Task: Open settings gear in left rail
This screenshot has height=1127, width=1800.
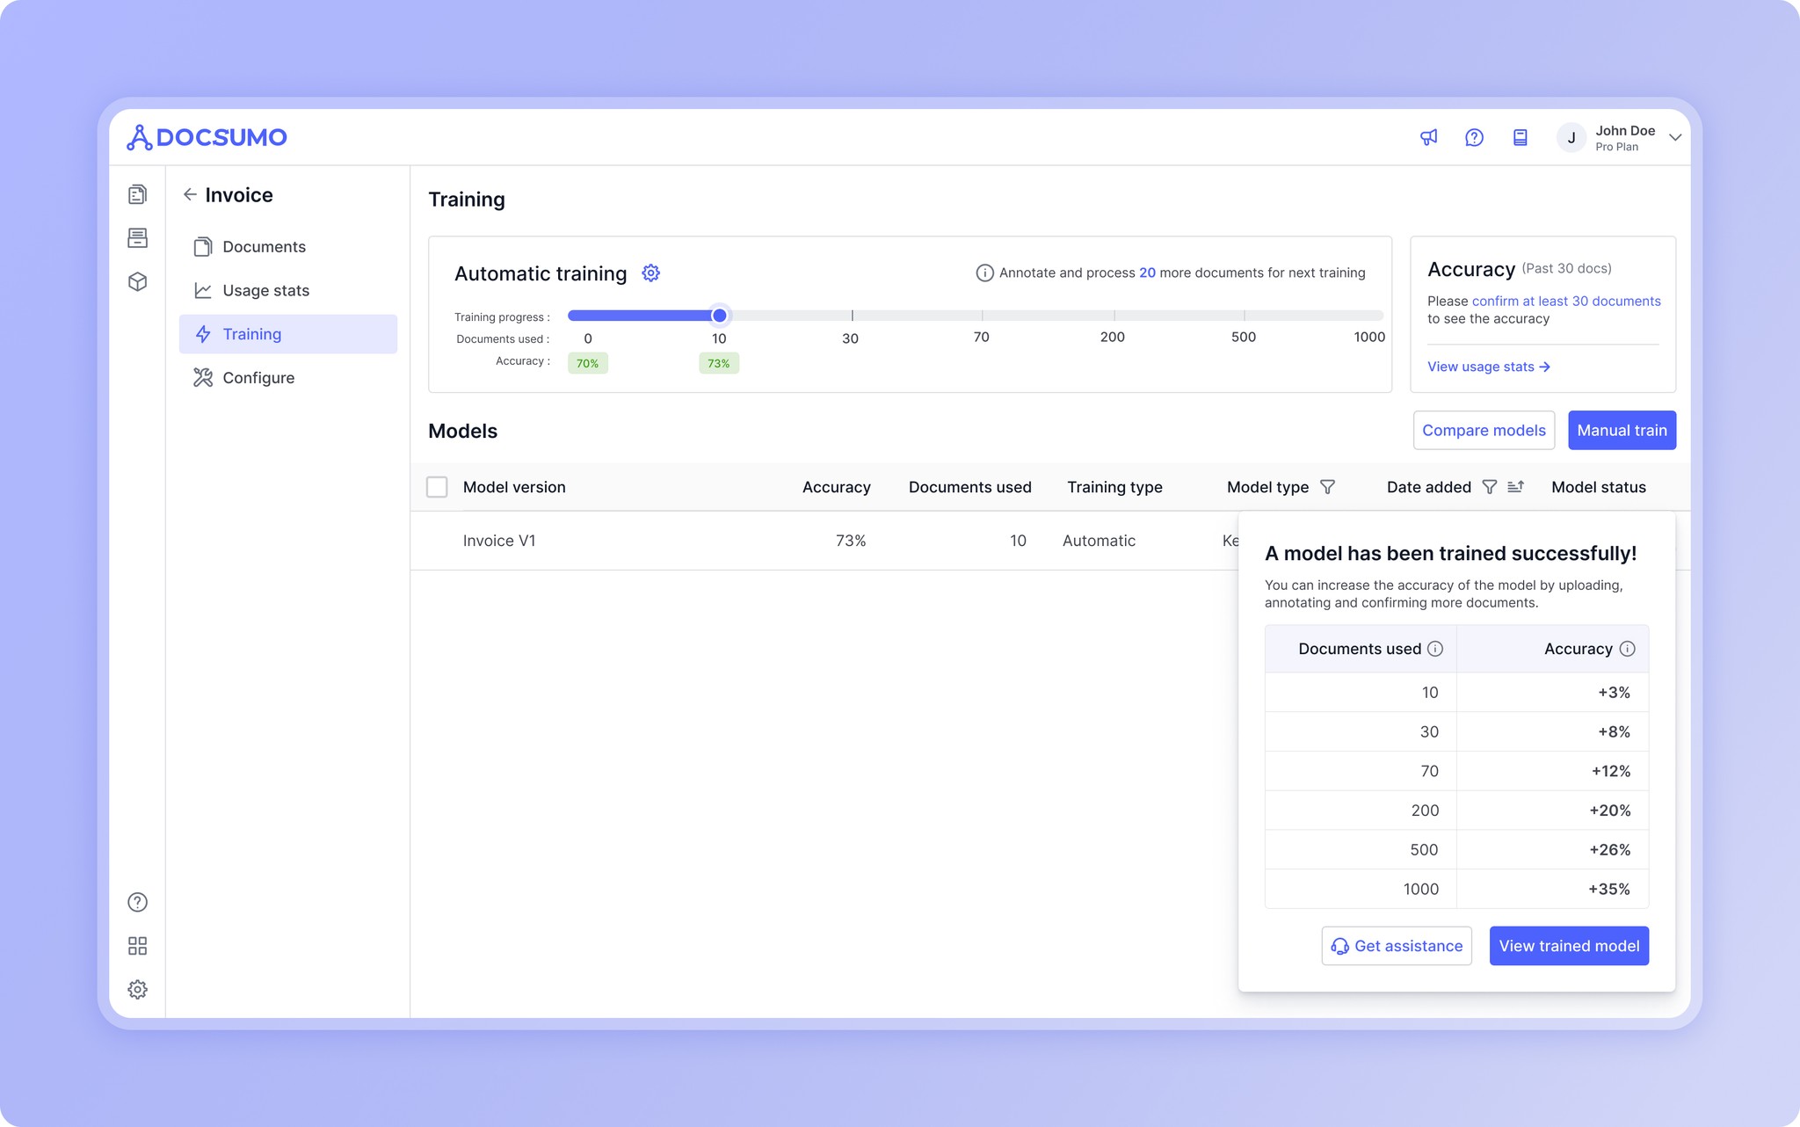Action: [x=137, y=990]
